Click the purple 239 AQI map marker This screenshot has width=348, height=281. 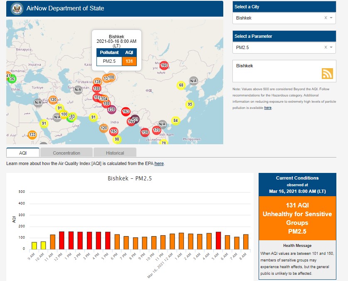tap(111, 110)
